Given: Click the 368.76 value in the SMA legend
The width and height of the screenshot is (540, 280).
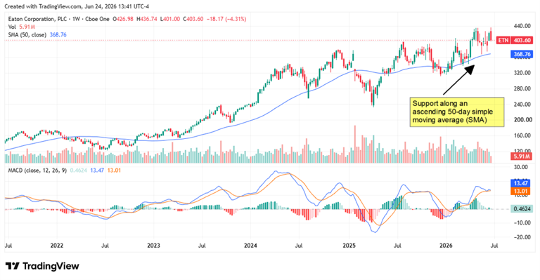Looking at the screenshot, I should tap(58, 34).
